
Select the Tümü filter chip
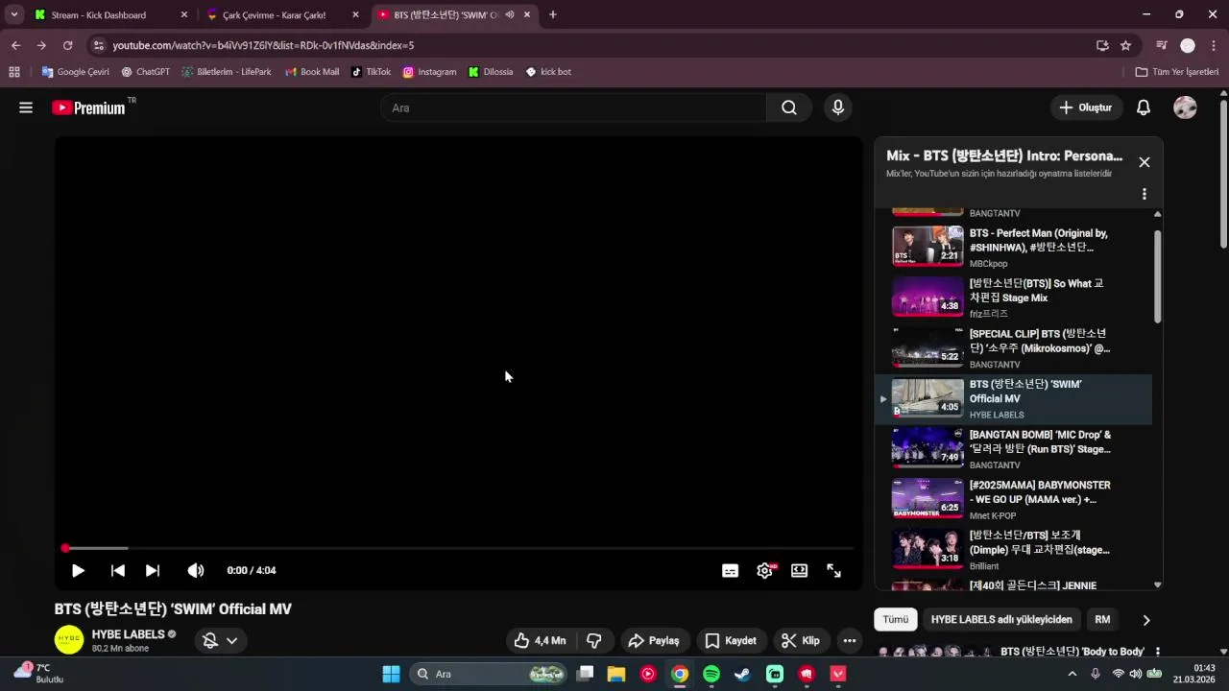coord(895,619)
